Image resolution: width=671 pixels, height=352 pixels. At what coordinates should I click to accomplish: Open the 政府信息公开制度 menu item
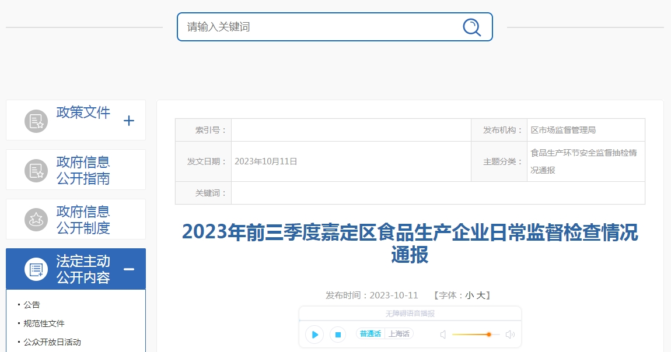[83, 220]
